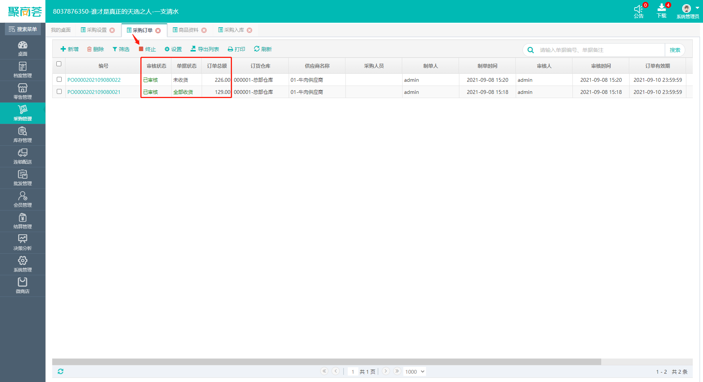The height and width of the screenshot is (382, 703).
Task: Click the footer refresh icon
Action: pyautogui.click(x=61, y=371)
